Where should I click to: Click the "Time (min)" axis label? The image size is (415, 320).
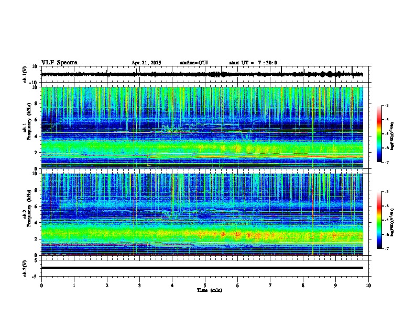210,290
